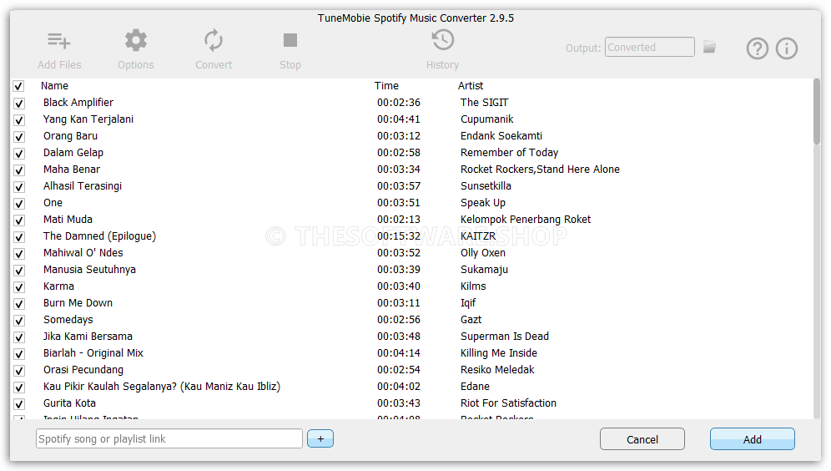Uncheck the Karma checkbox
The image size is (831, 471).
coord(19,287)
